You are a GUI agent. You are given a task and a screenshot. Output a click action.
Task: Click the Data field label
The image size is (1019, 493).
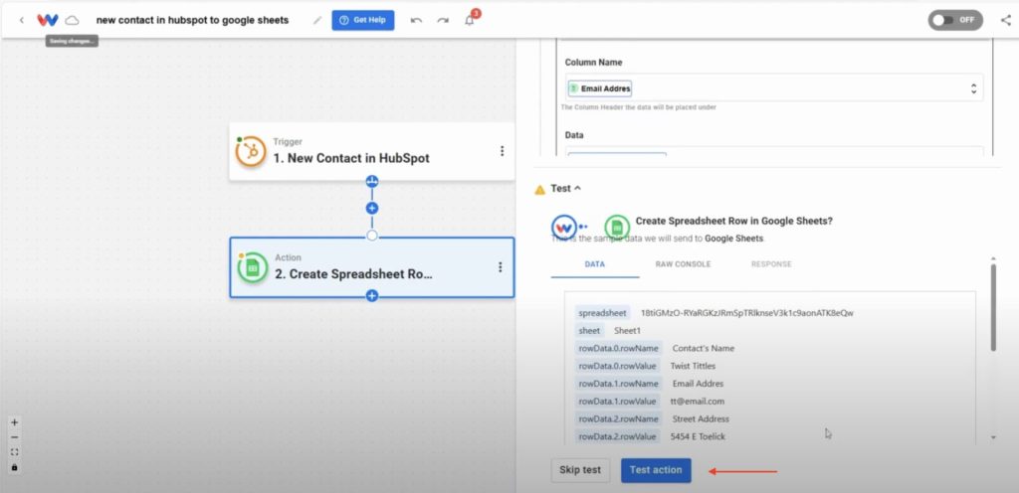tap(574, 135)
